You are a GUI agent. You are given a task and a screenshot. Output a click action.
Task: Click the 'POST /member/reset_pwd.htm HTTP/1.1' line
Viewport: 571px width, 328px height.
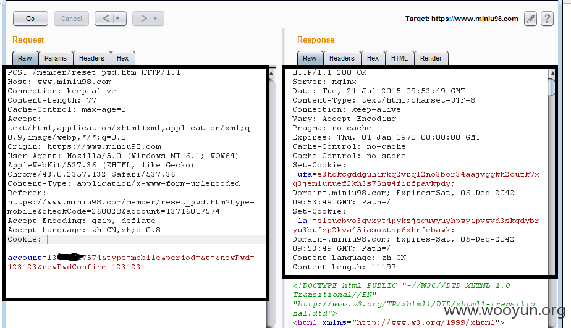coord(94,72)
